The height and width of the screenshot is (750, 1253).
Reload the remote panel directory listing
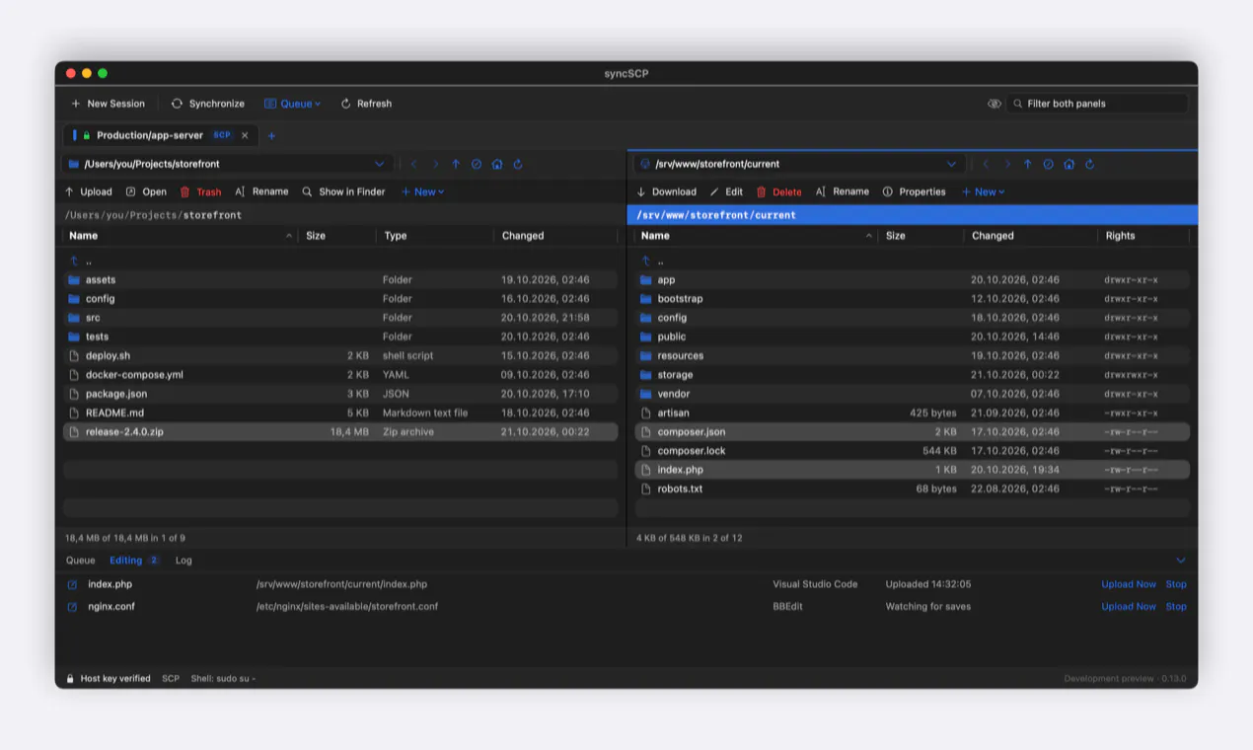(1089, 164)
